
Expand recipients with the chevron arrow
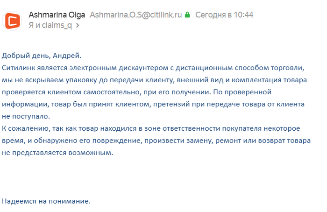(78, 25)
